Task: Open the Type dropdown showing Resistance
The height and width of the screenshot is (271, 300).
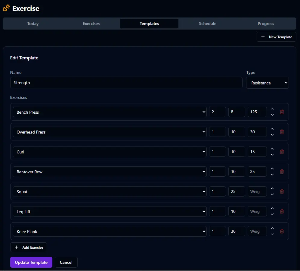Action: click(267, 83)
